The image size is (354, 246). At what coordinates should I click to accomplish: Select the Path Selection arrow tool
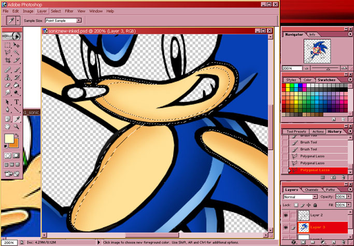[x=7, y=102]
